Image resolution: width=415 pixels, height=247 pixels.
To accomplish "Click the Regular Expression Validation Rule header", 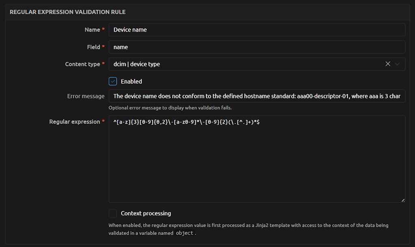I will 68,12.
